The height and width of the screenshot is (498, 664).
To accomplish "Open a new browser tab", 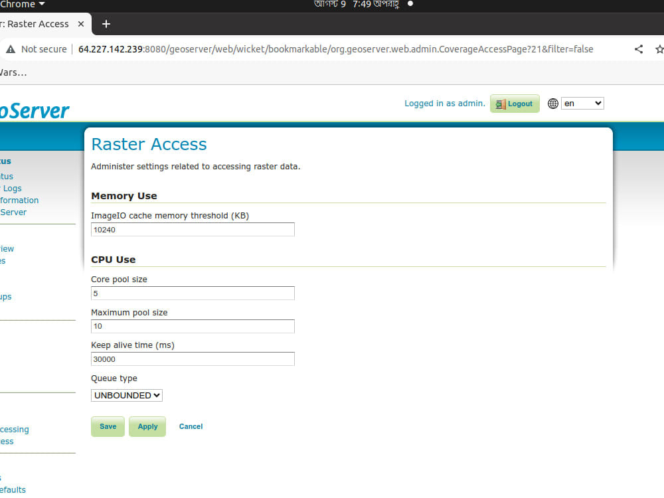I will coord(106,24).
